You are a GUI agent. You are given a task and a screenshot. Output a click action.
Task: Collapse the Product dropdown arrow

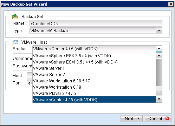[159, 49]
